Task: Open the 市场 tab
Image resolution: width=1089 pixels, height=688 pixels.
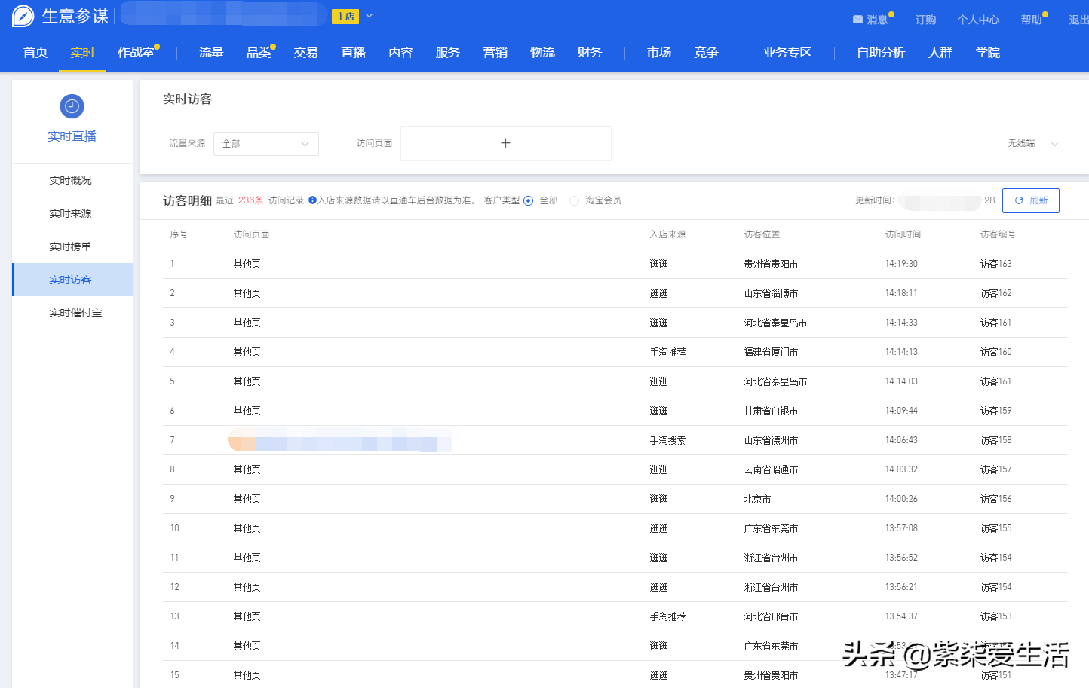Action: (658, 53)
